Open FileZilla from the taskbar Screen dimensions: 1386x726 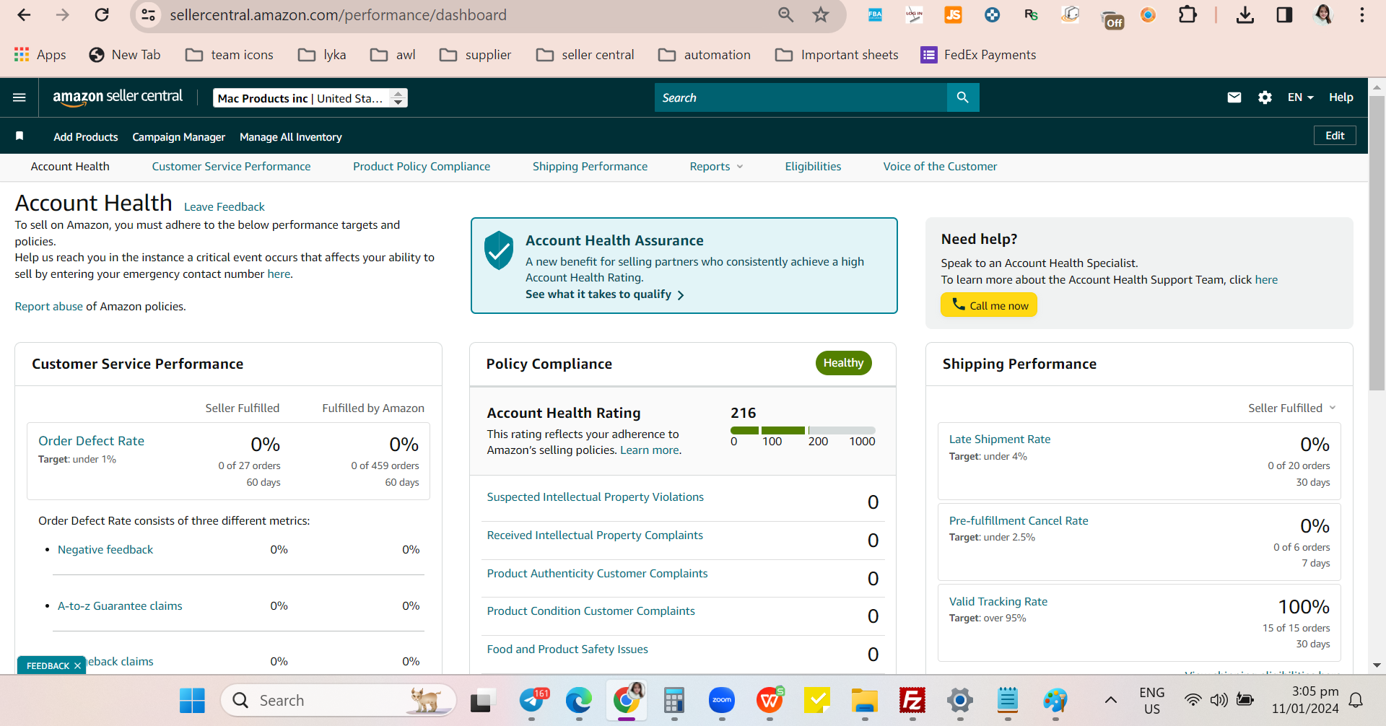912,700
